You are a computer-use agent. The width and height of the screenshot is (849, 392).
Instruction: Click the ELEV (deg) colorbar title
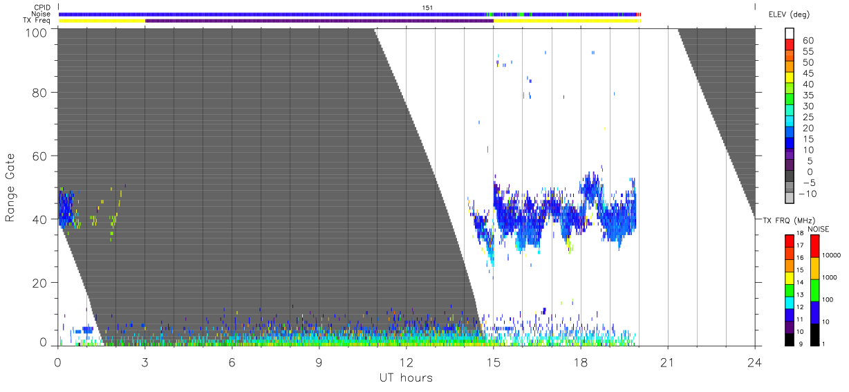tap(789, 14)
